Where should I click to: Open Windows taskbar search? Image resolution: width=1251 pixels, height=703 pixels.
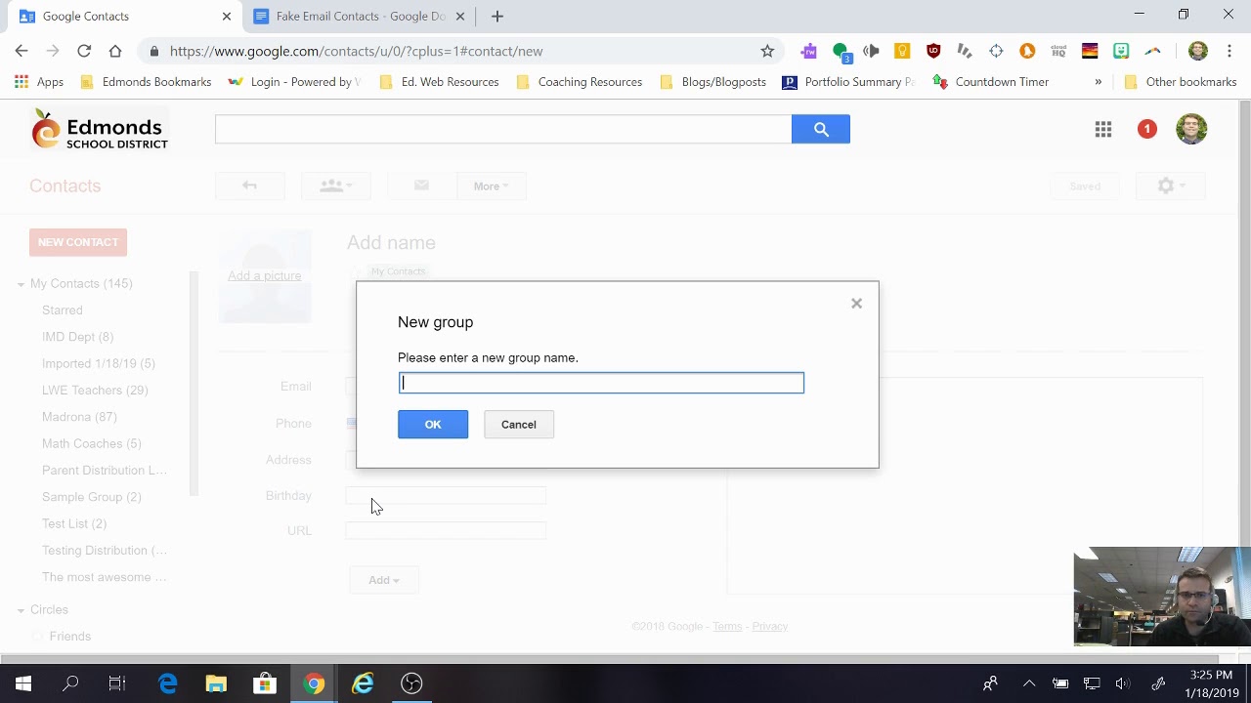tap(70, 683)
